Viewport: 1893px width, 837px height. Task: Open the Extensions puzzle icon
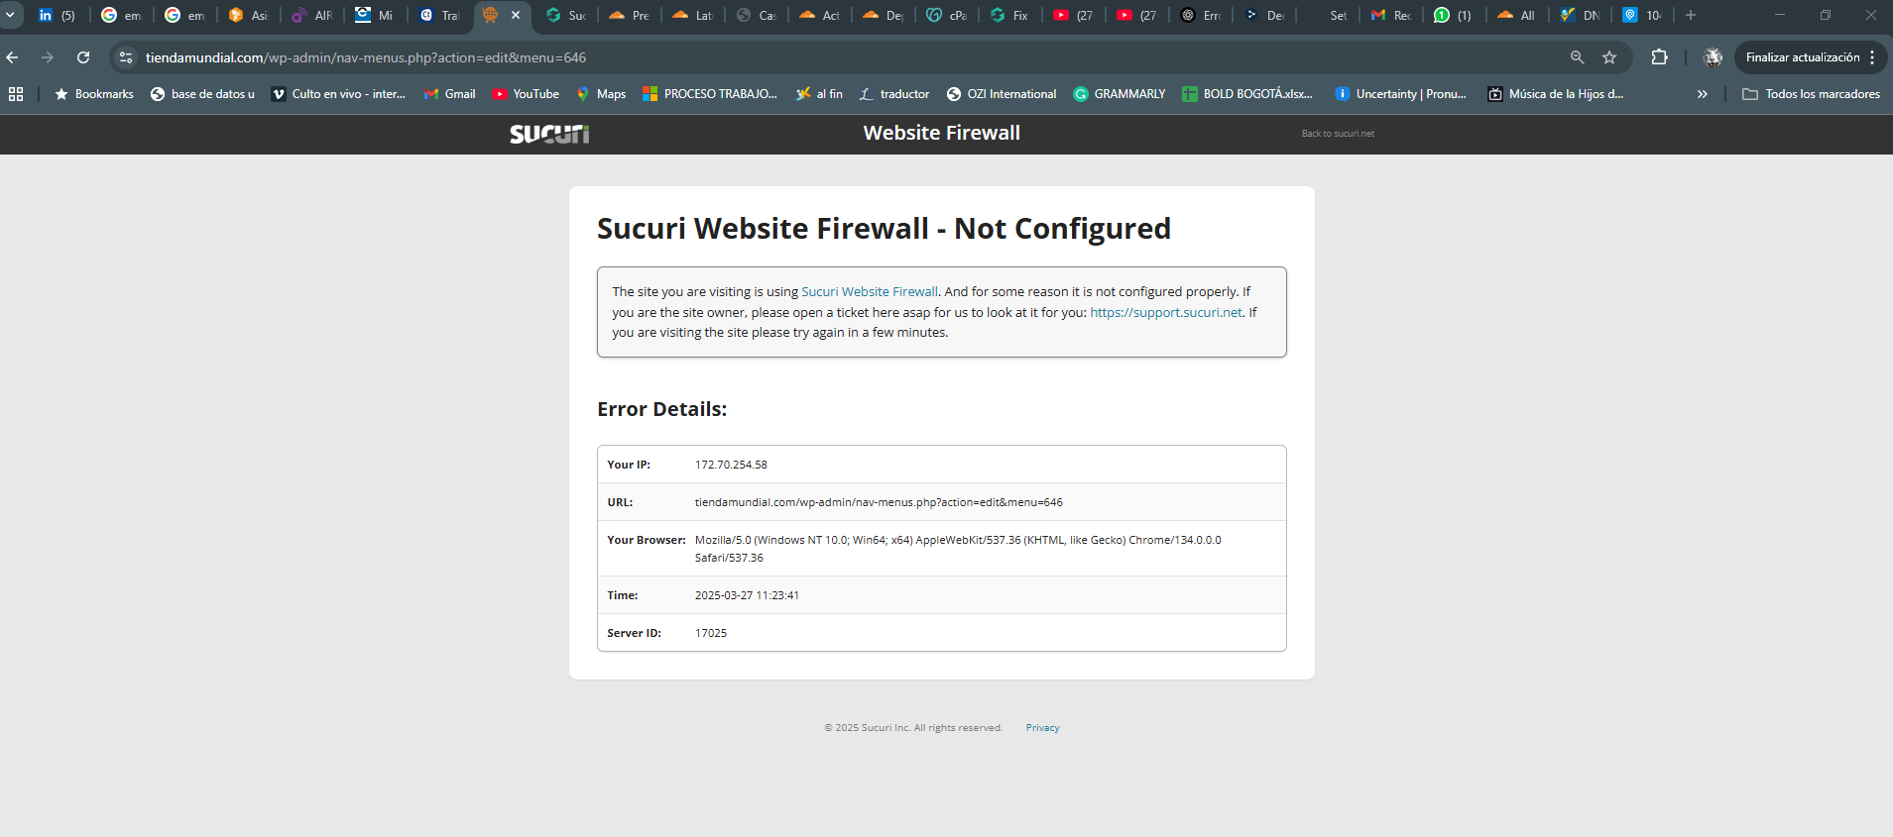click(x=1659, y=57)
